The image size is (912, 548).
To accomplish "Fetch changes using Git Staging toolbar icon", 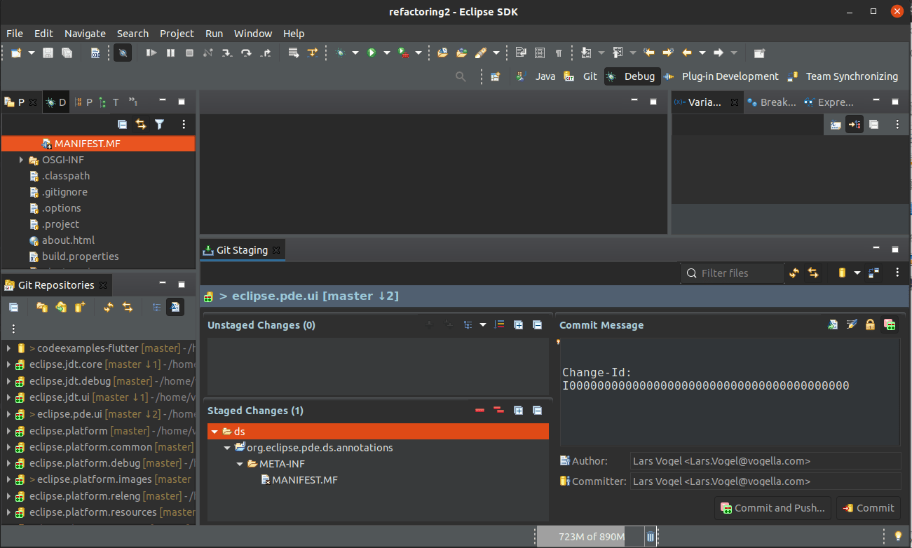I will coord(793,273).
